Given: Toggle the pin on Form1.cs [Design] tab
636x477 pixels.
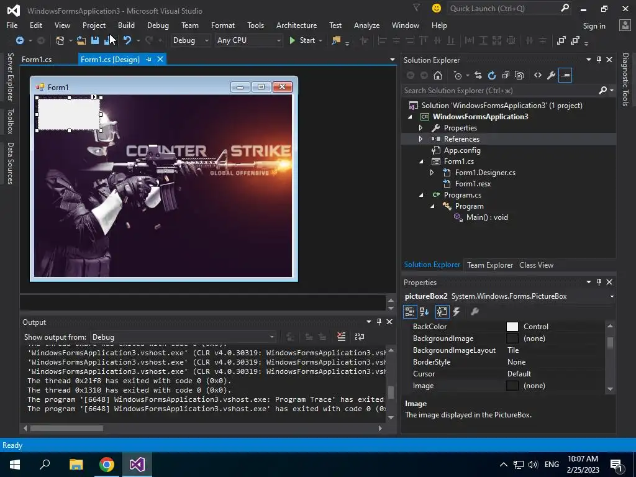Looking at the screenshot, I should pyautogui.click(x=149, y=60).
